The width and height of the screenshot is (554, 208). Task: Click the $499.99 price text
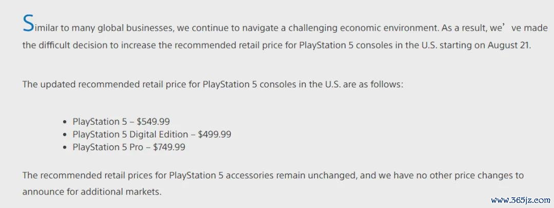(x=214, y=134)
